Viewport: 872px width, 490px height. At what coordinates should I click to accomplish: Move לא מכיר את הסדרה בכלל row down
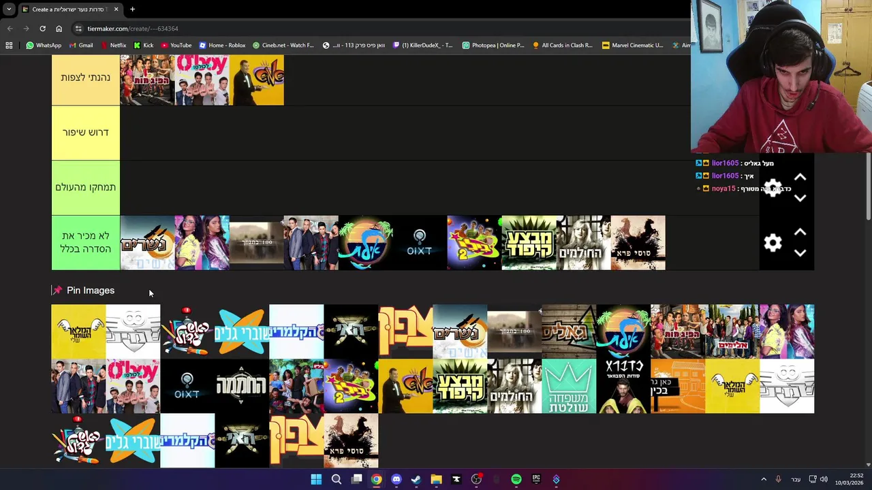800,253
